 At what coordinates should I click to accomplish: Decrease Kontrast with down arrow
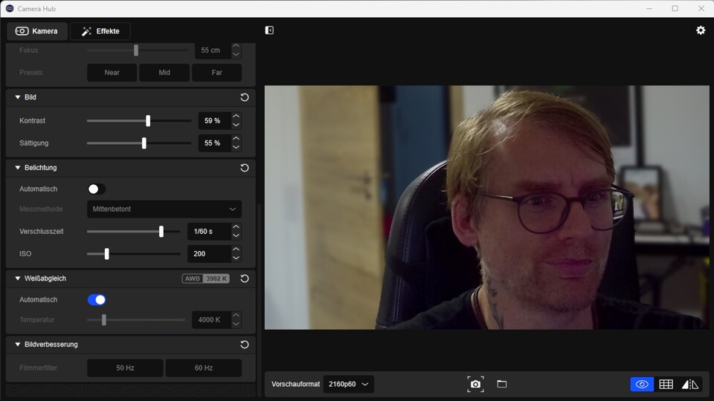pyautogui.click(x=236, y=125)
